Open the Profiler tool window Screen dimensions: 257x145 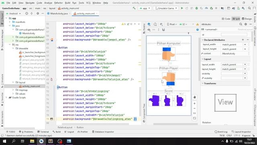coord(83,132)
